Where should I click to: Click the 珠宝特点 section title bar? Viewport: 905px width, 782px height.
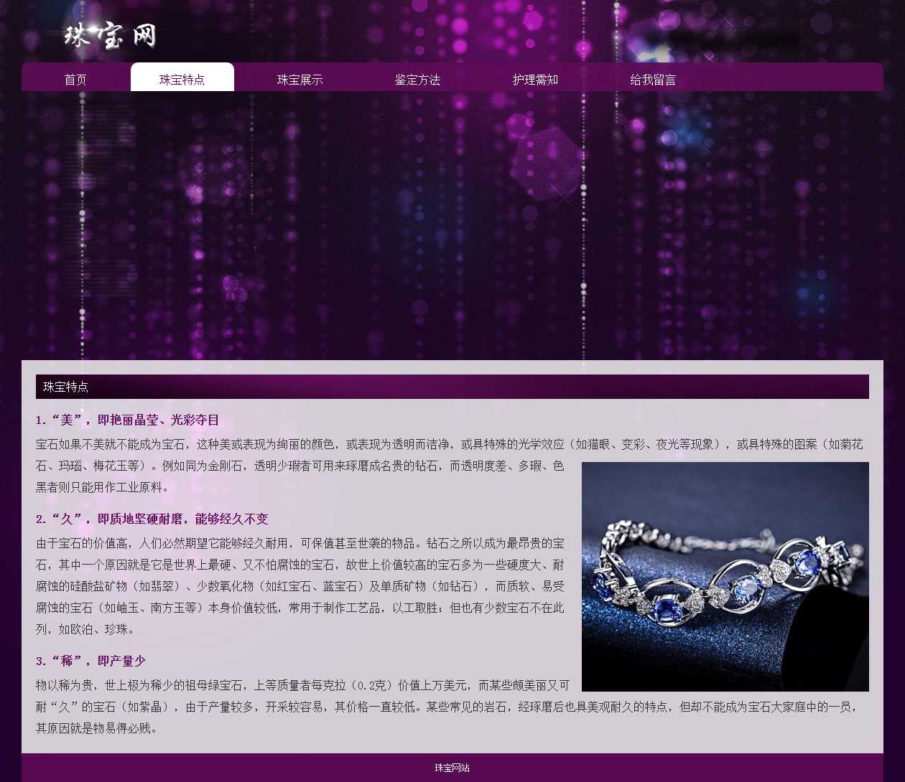[452, 387]
